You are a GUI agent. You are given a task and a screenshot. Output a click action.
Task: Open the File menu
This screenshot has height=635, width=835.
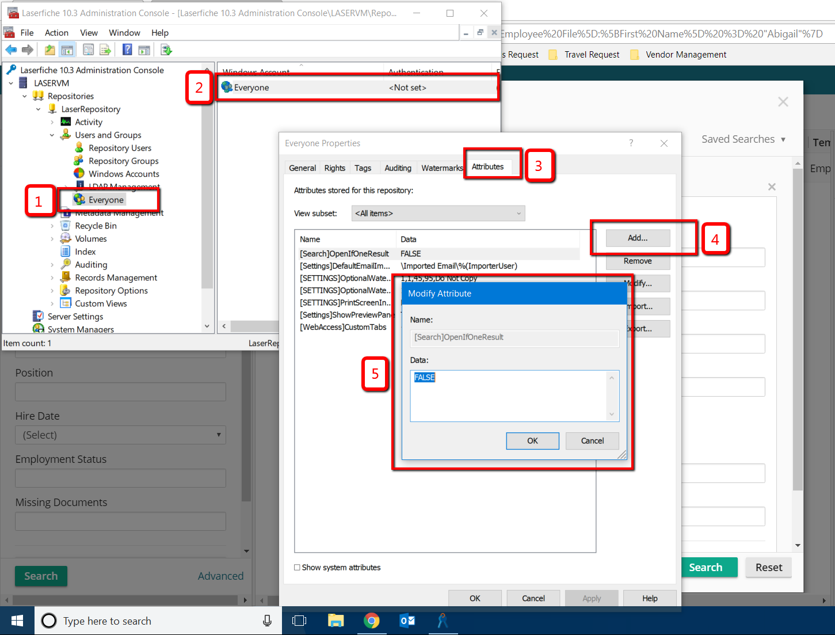[x=27, y=33]
